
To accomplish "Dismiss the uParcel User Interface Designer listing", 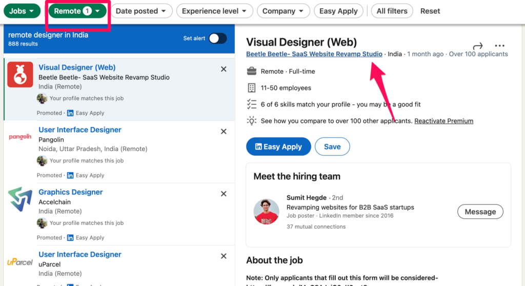I will (224, 256).
